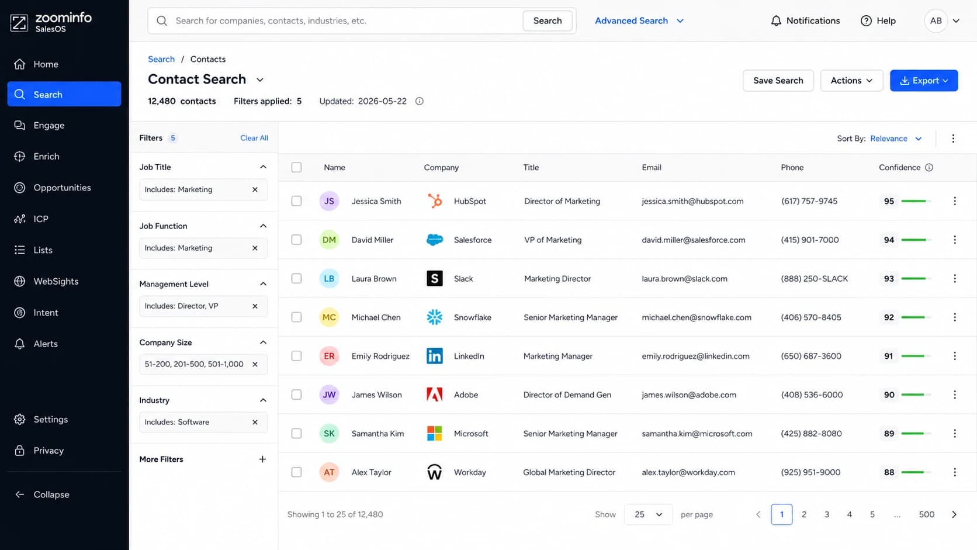Click the AB user avatar
This screenshot has height=550, width=977.
[936, 20]
